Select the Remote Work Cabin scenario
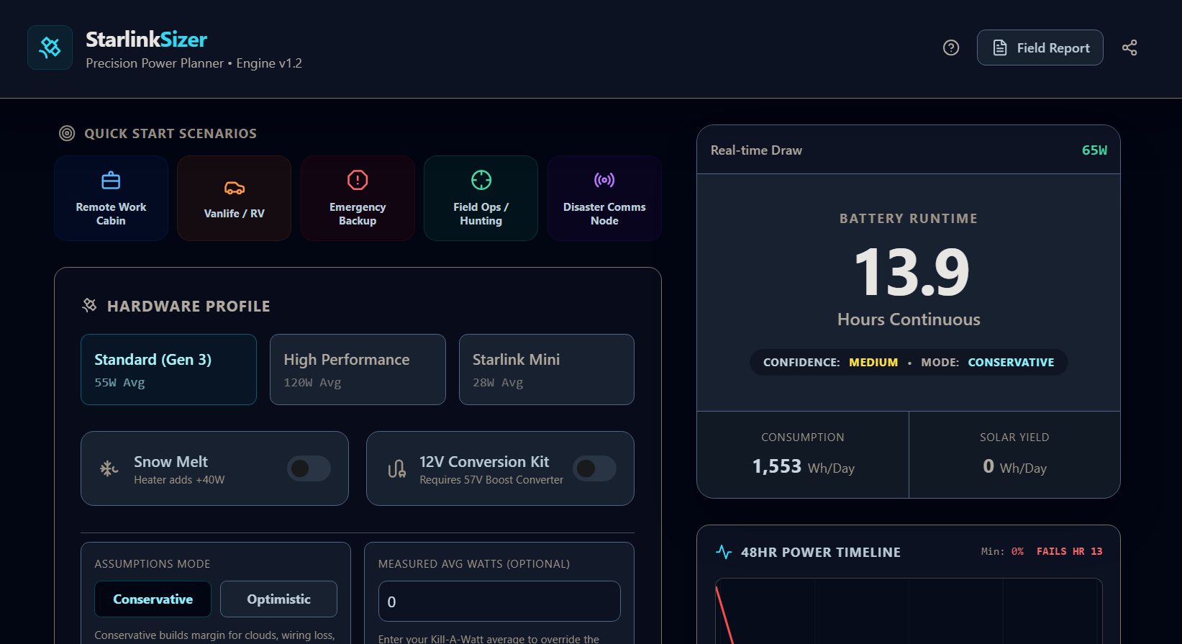The width and height of the screenshot is (1182, 644). tap(111, 198)
